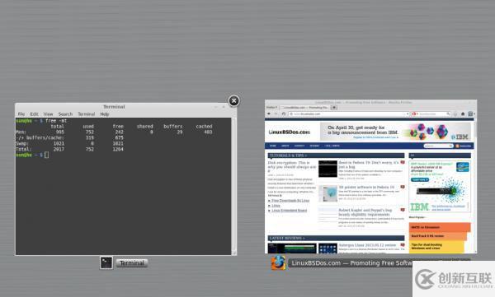Click the Firefox home button
Viewport: 495px width, 297px height.
[x=463, y=114]
